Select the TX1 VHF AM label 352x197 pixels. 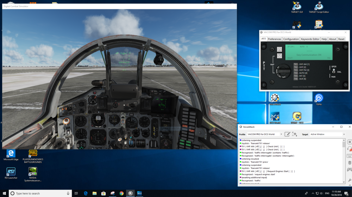click(x=302, y=64)
